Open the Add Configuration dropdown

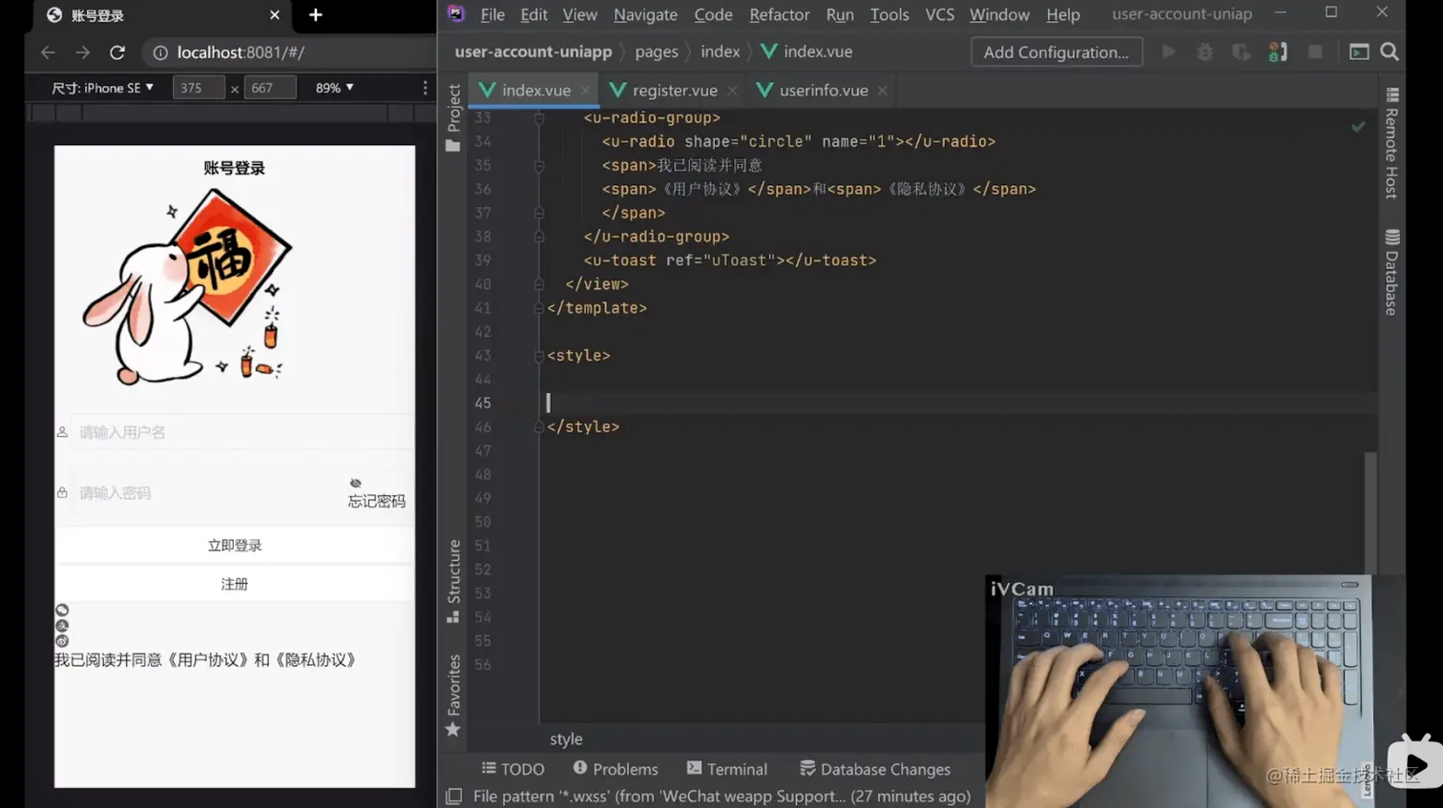(1056, 52)
